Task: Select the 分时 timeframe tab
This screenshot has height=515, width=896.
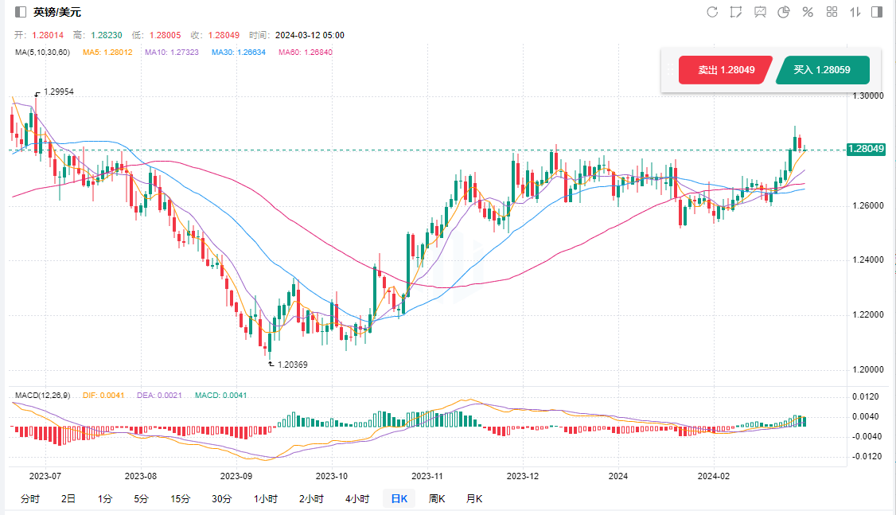Action: (29, 499)
